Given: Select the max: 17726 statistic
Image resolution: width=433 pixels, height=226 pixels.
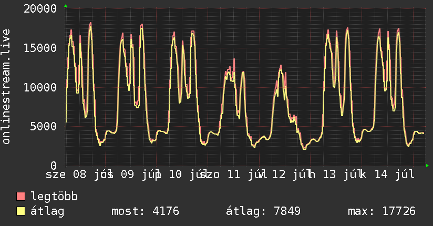Looking at the screenshot, I should tap(382, 211).
